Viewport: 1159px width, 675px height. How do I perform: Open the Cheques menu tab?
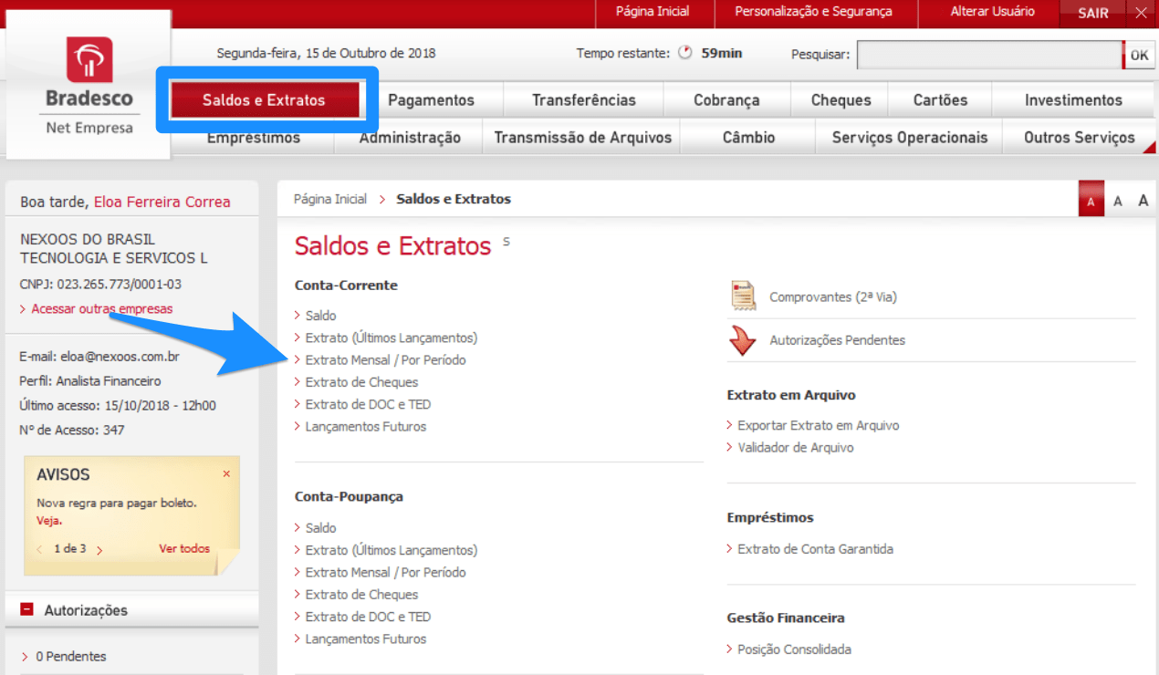coord(841,100)
